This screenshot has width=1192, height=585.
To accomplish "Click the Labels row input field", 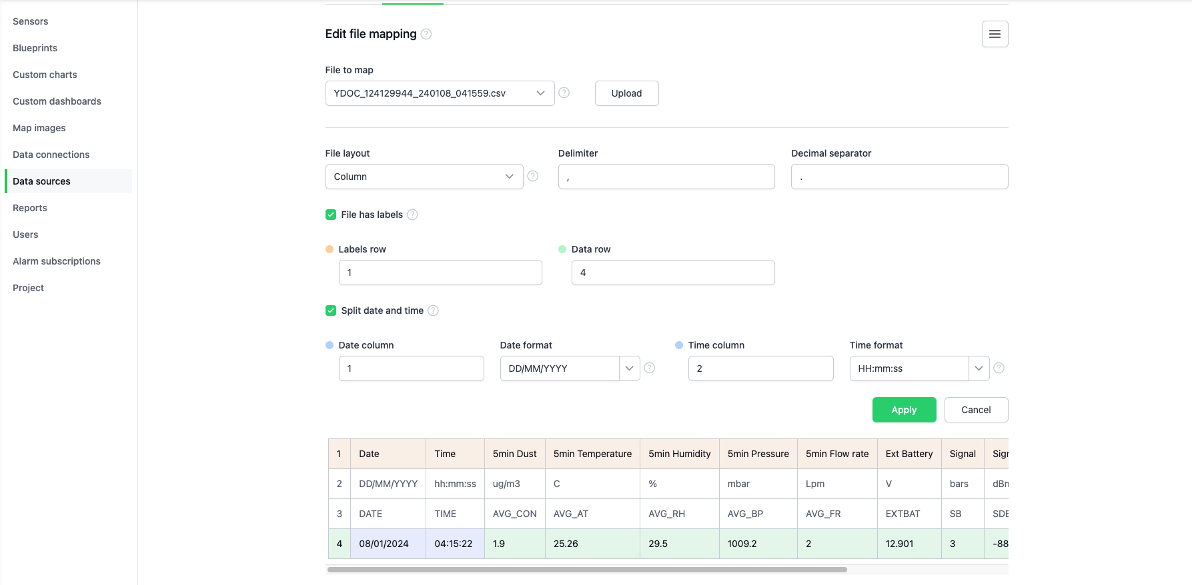I will tap(440, 273).
